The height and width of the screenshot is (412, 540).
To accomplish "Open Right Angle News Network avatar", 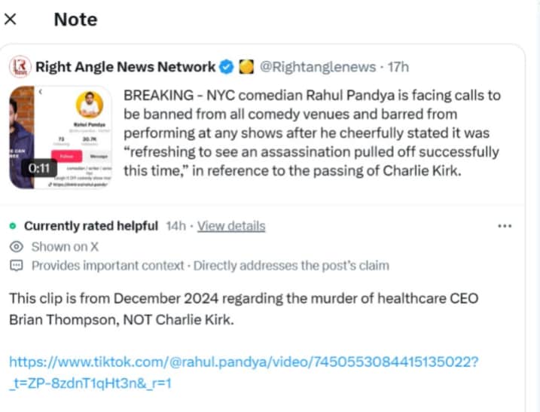I will click(x=20, y=67).
